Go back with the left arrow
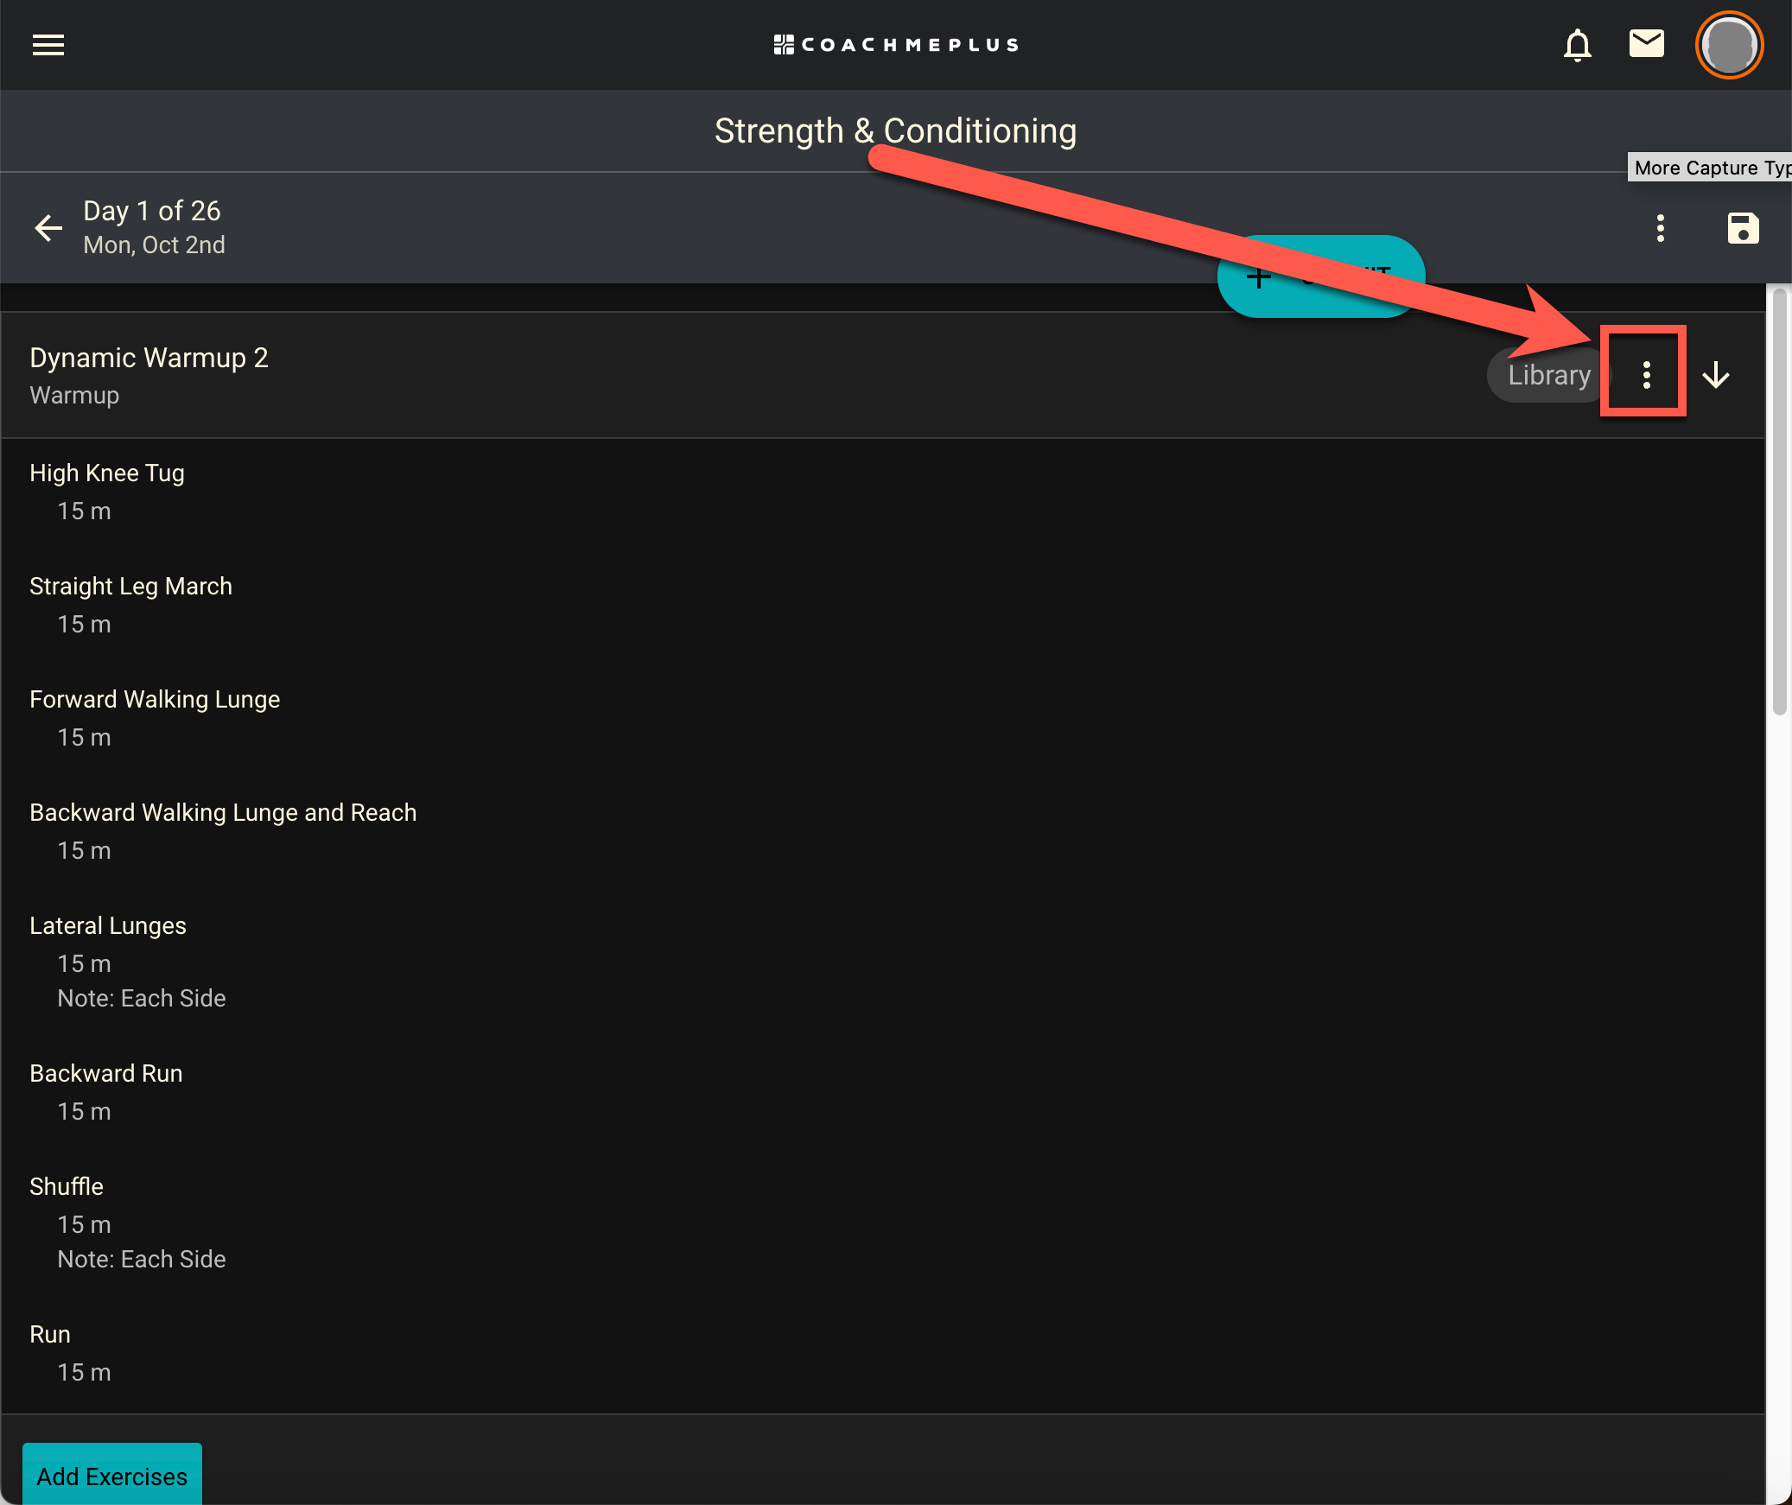 click(x=48, y=228)
